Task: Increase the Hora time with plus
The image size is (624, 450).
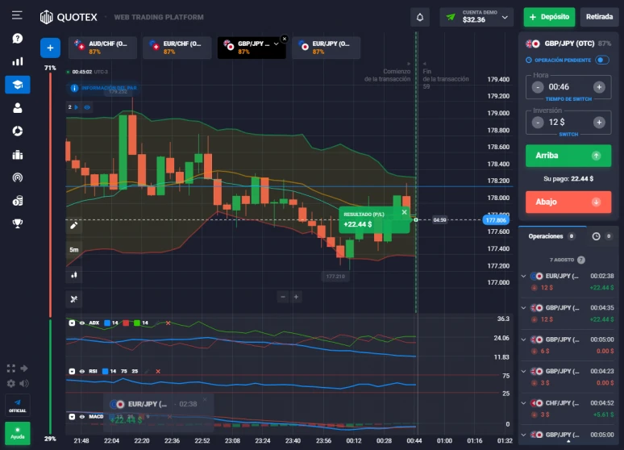Action: point(599,87)
